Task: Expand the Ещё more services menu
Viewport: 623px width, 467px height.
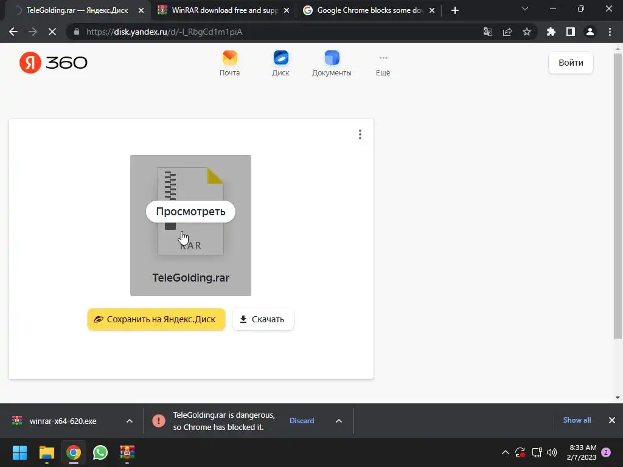Action: point(383,66)
